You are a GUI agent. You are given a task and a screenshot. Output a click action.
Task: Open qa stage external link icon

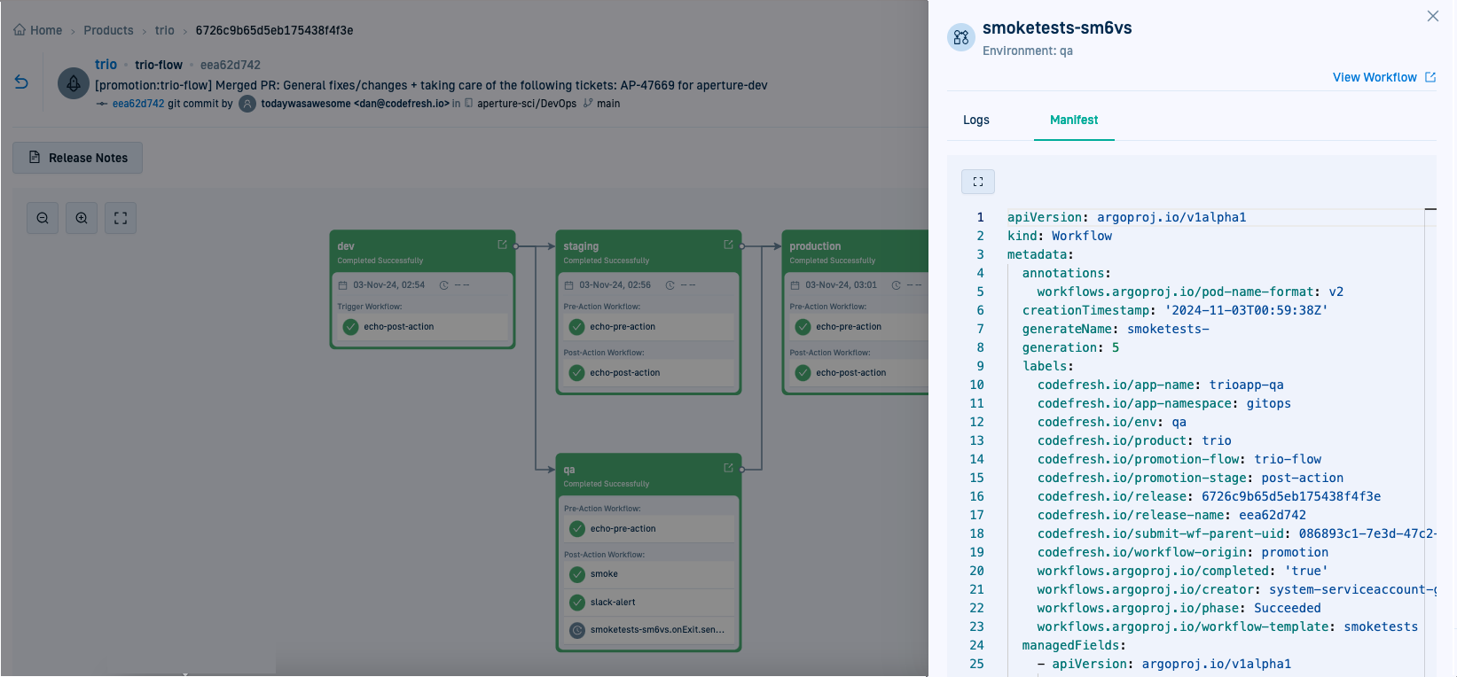[x=728, y=468]
